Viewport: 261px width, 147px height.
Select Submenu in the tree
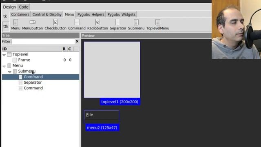27,71
